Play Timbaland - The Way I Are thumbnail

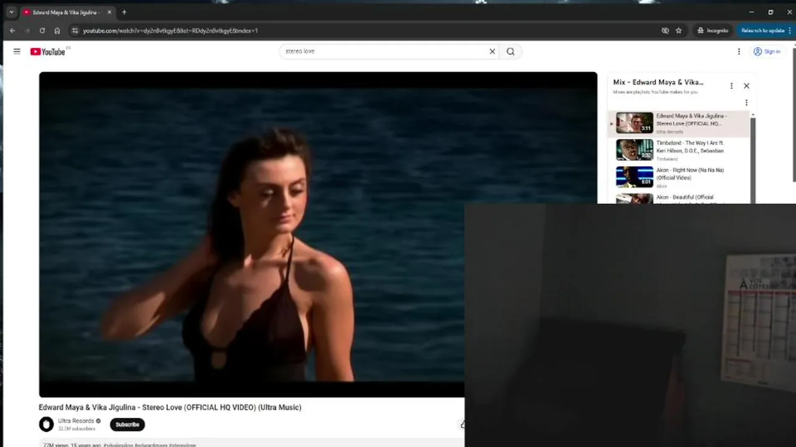click(x=634, y=150)
